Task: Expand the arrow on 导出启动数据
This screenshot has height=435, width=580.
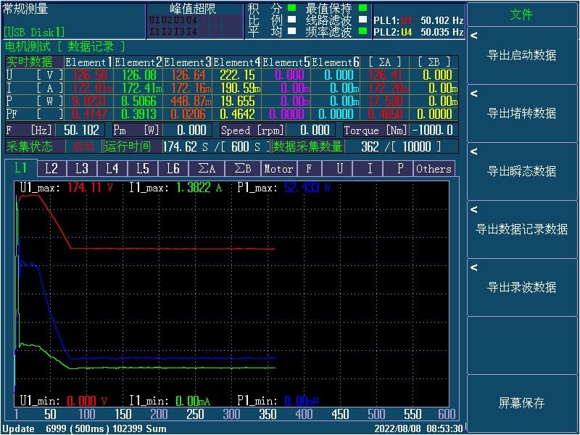Action: [474, 36]
